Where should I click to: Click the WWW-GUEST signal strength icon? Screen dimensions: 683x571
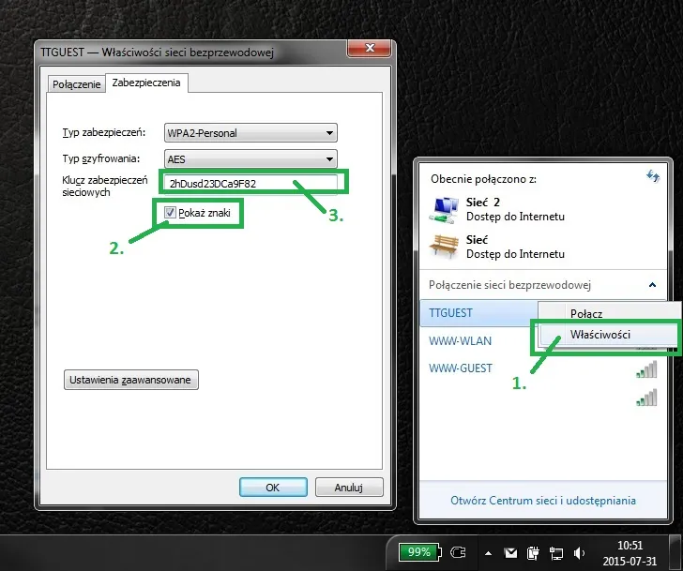point(646,369)
